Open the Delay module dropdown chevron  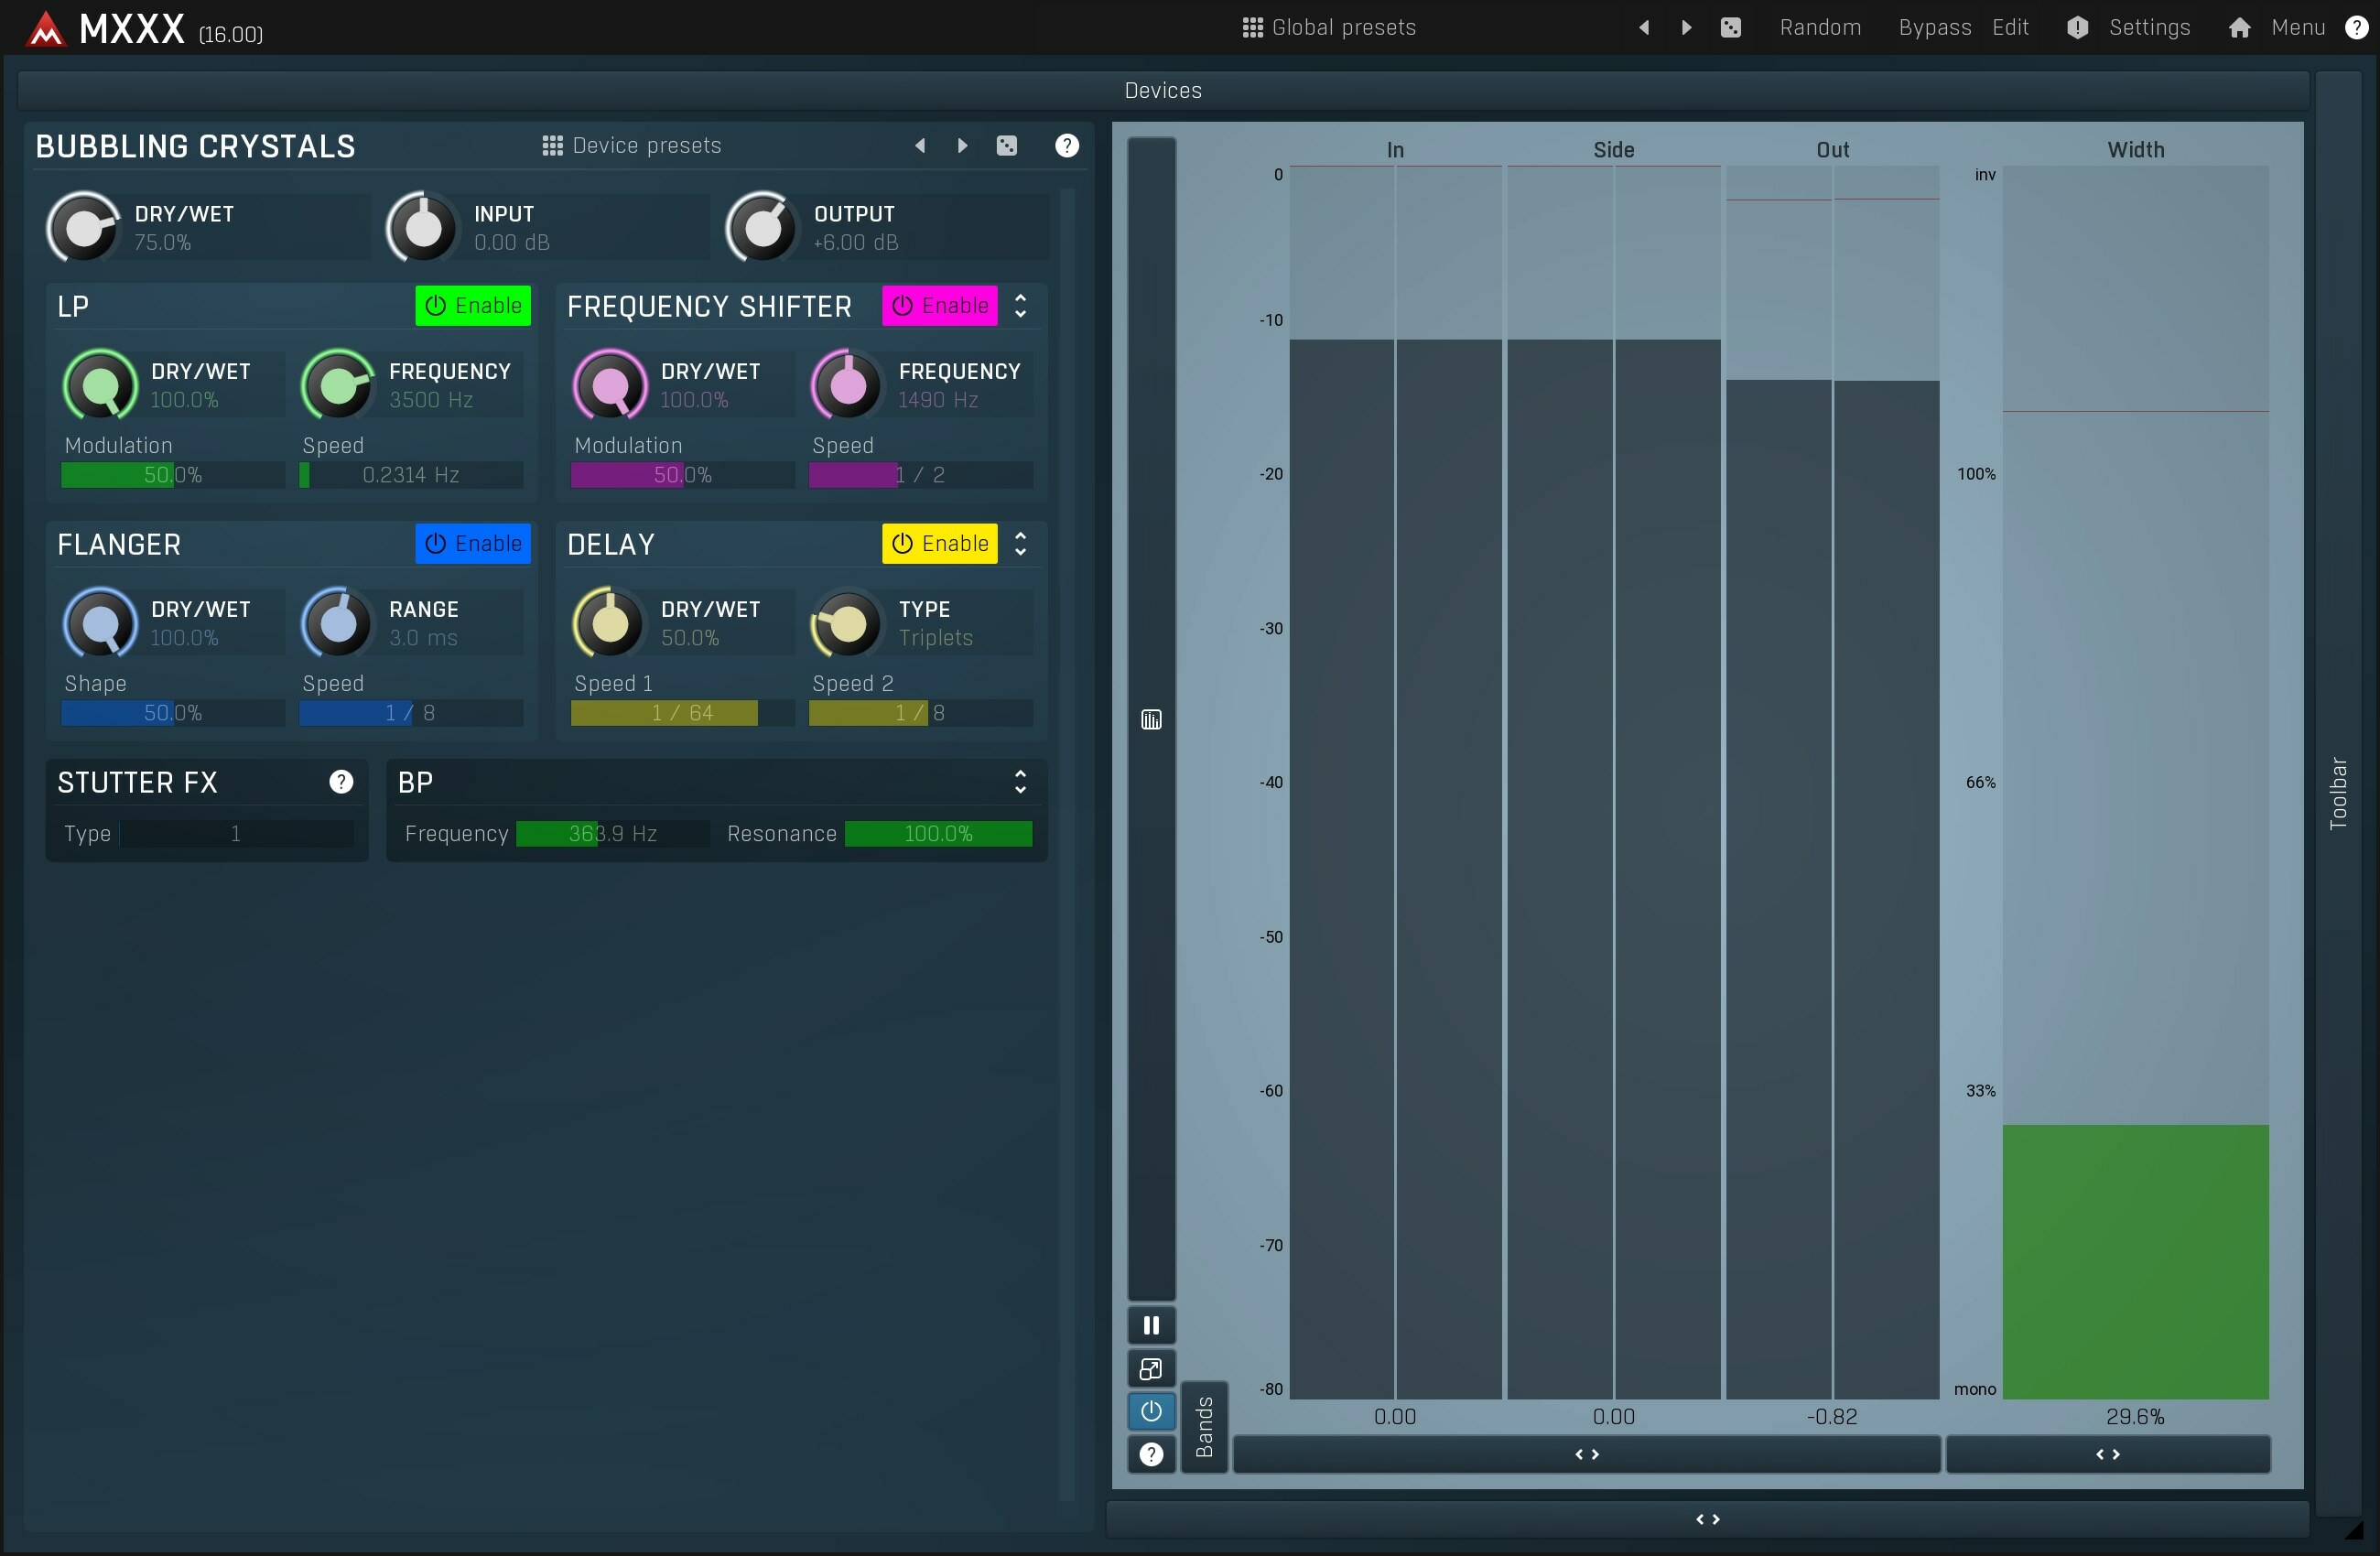1020,543
